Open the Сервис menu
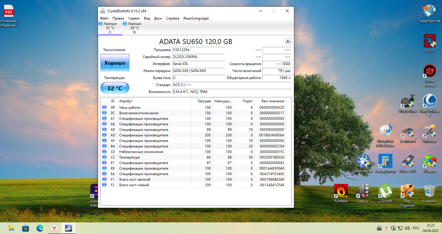This screenshot has height=234, width=442. click(134, 18)
